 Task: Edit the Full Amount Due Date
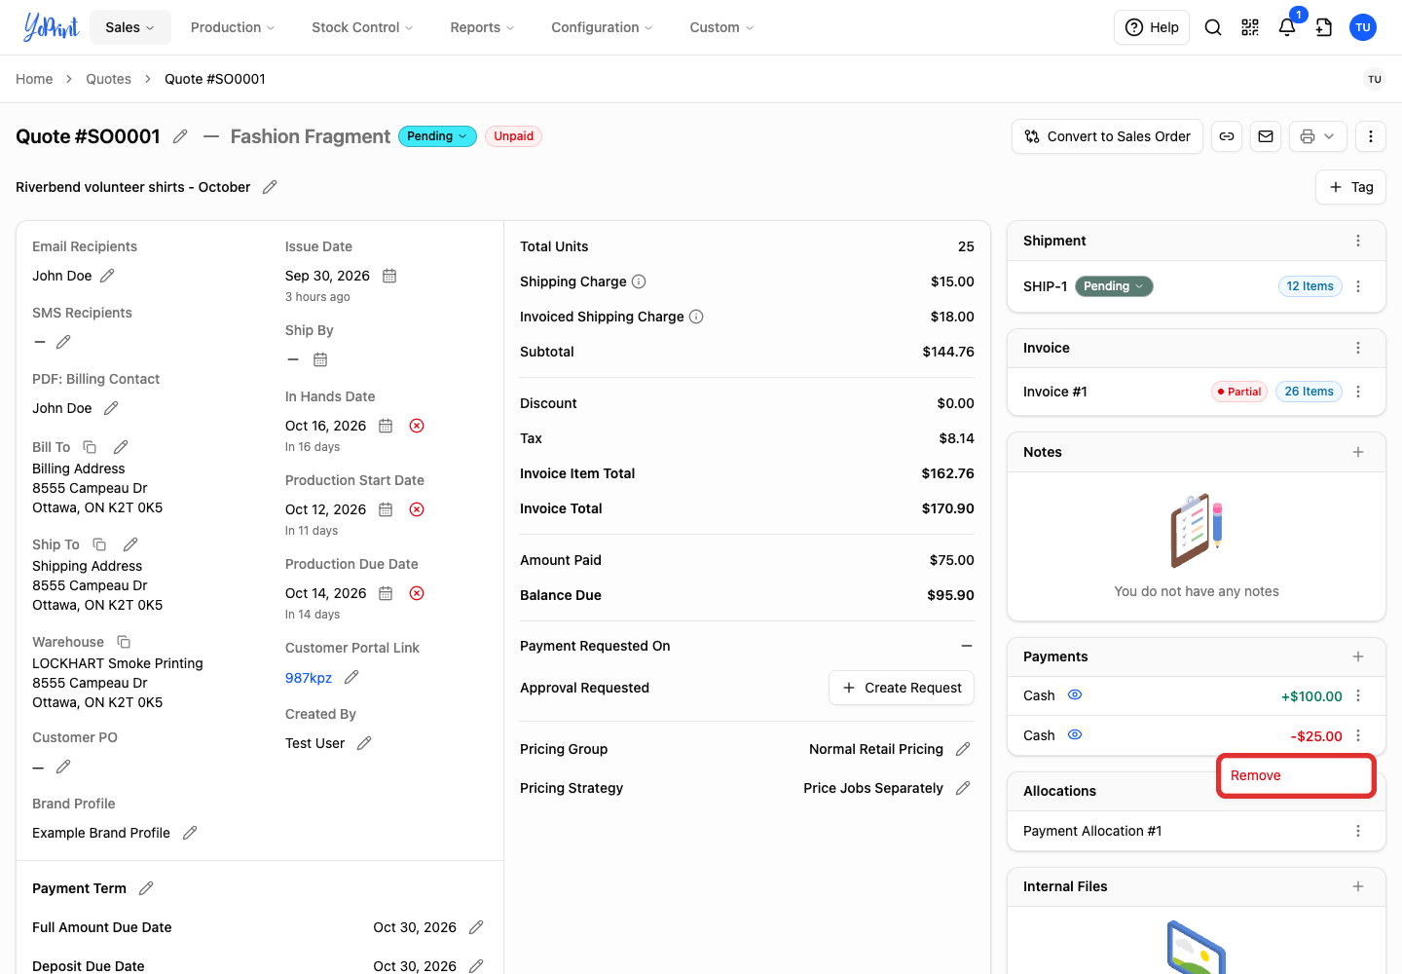click(476, 927)
